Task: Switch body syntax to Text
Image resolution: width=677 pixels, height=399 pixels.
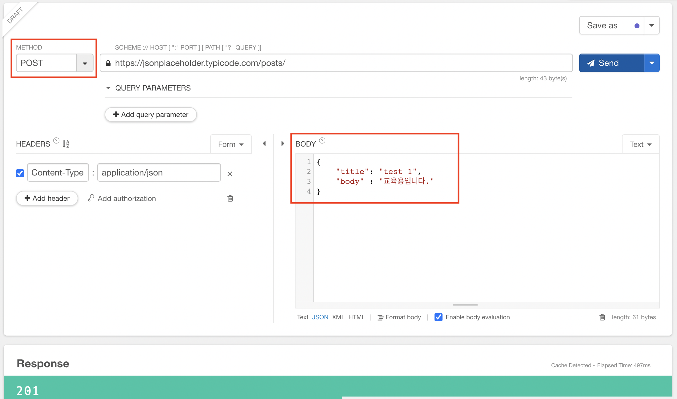Action: (x=303, y=317)
